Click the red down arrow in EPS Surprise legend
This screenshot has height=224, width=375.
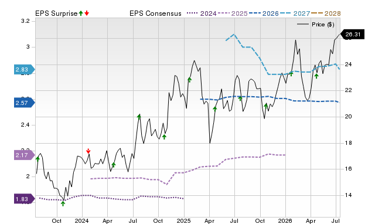(87, 13)
